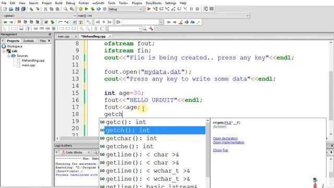The width and height of the screenshot is (334, 188).
Task: Show more Management tabs right arrow
Action: point(49,41)
